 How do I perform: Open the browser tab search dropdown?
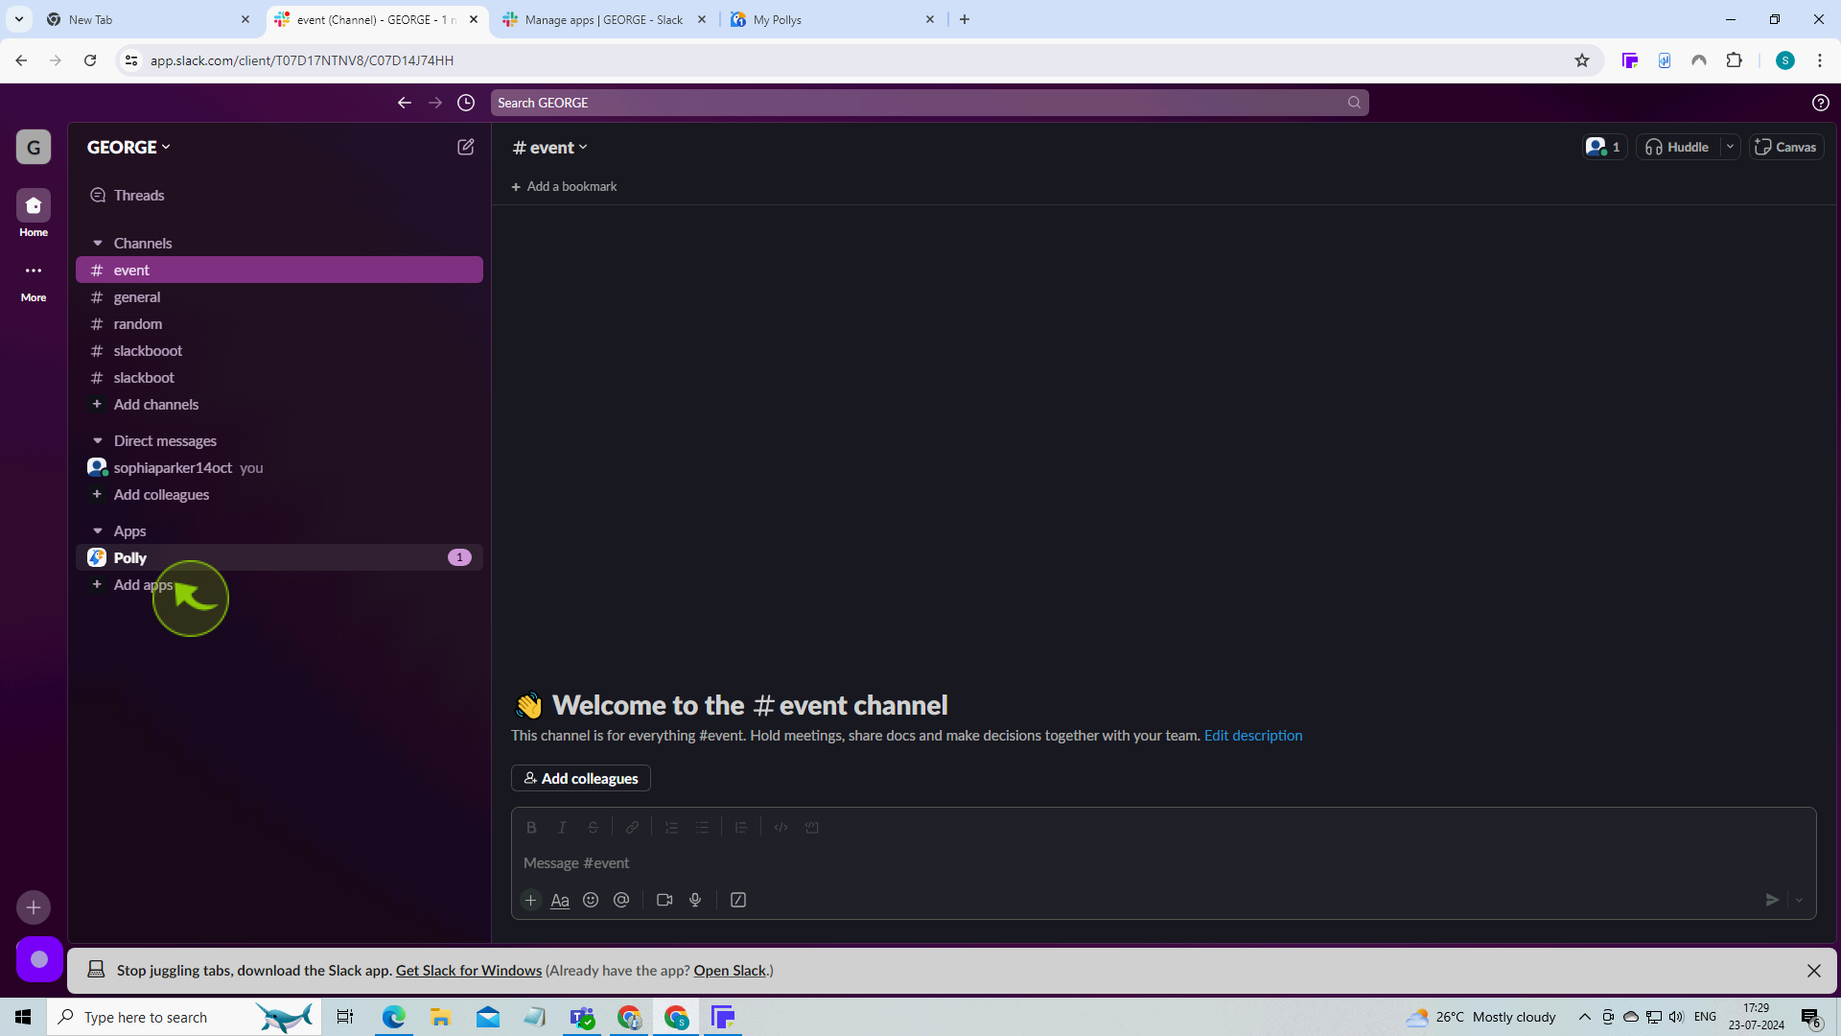[18, 19]
